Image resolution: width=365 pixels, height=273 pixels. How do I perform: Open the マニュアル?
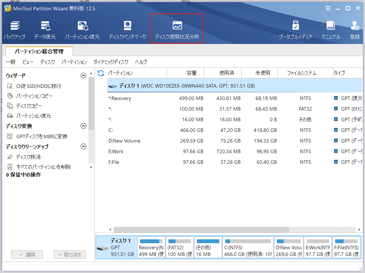(x=331, y=28)
